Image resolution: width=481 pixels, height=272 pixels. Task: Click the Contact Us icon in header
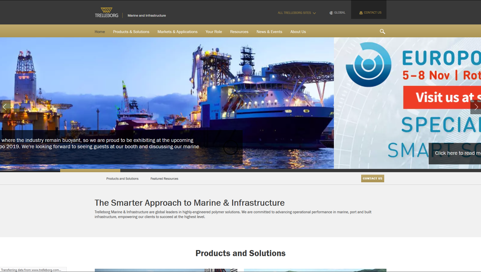tap(361, 13)
